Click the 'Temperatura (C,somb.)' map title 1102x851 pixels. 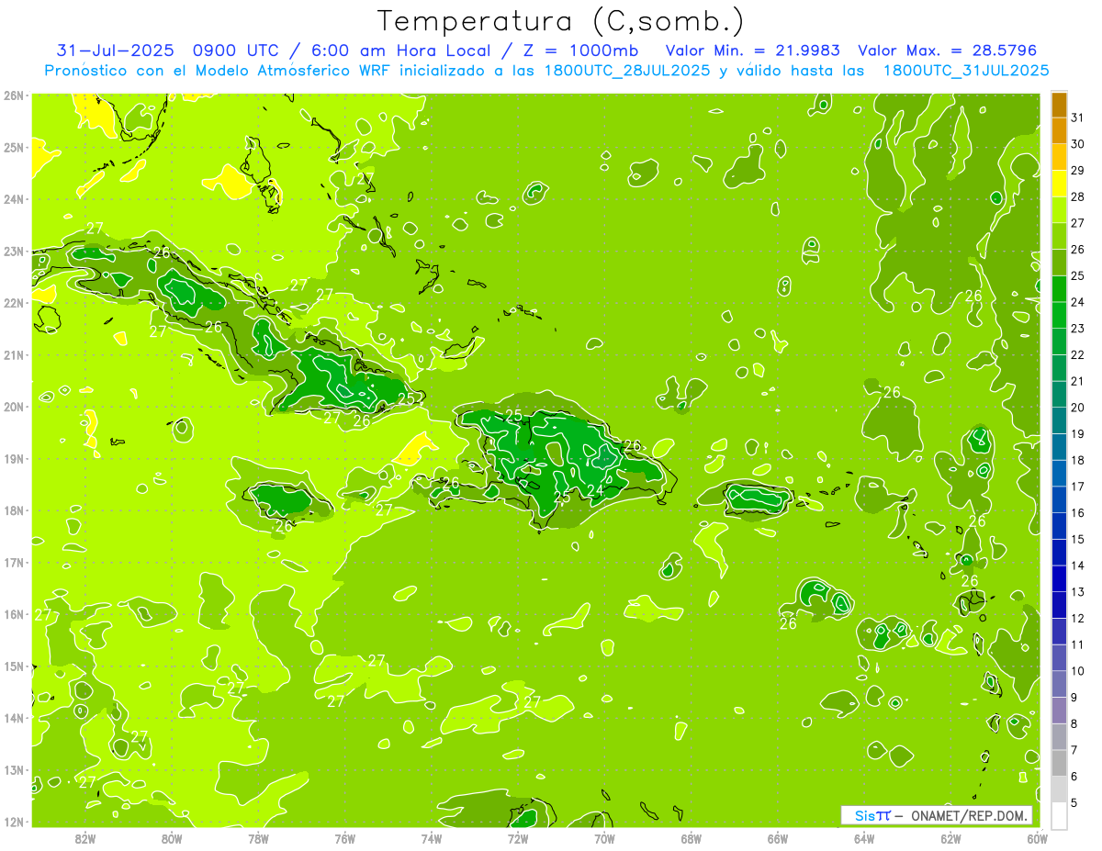(560, 21)
